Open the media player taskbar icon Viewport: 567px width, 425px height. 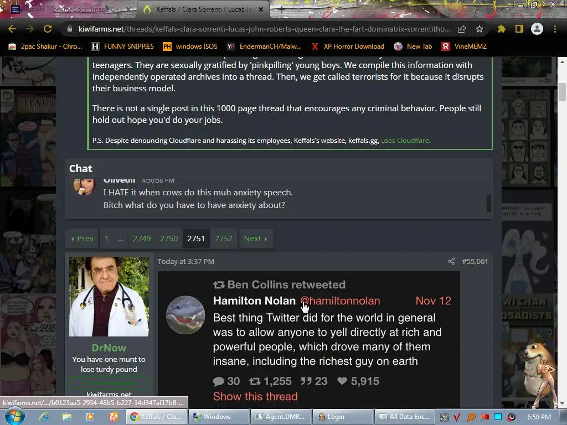[90, 417]
